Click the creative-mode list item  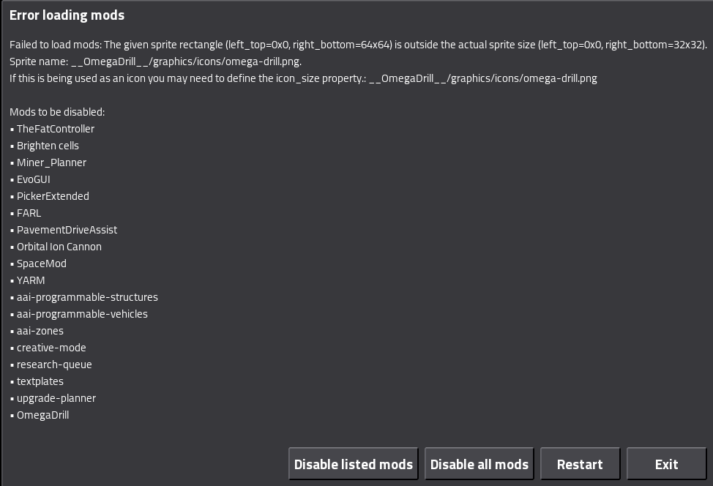click(x=51, y=348)
